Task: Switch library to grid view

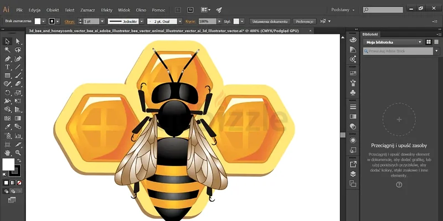Action: [x=429, y=42]
